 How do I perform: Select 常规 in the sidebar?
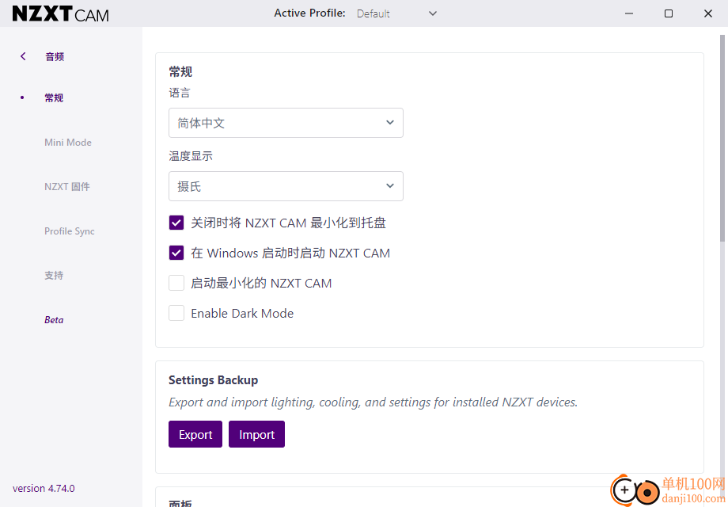(54, 98)
